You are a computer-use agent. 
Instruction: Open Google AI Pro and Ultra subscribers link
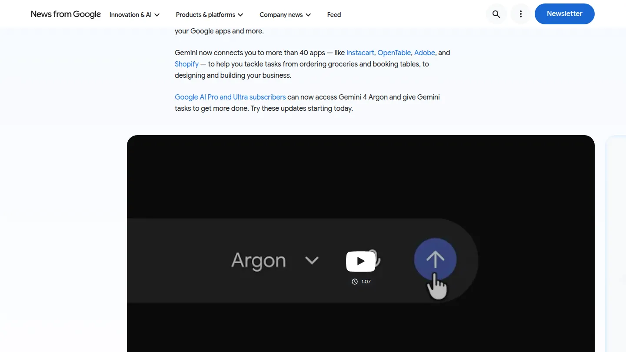pyautogui.click(x=230, y=97)
